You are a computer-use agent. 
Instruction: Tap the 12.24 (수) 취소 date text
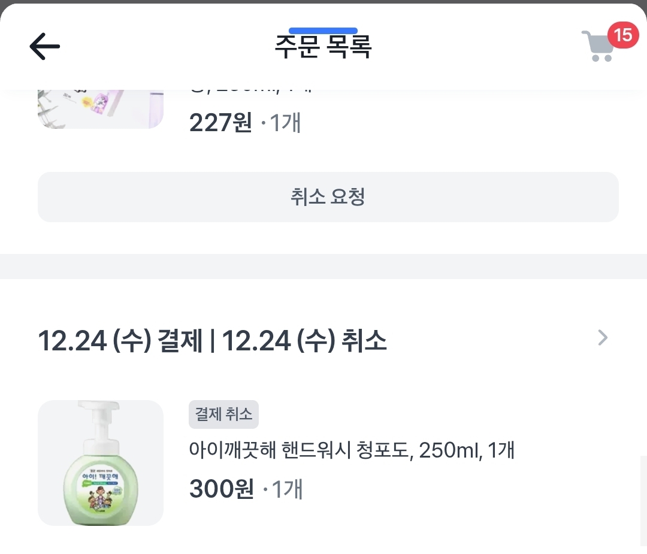point(304,341)
